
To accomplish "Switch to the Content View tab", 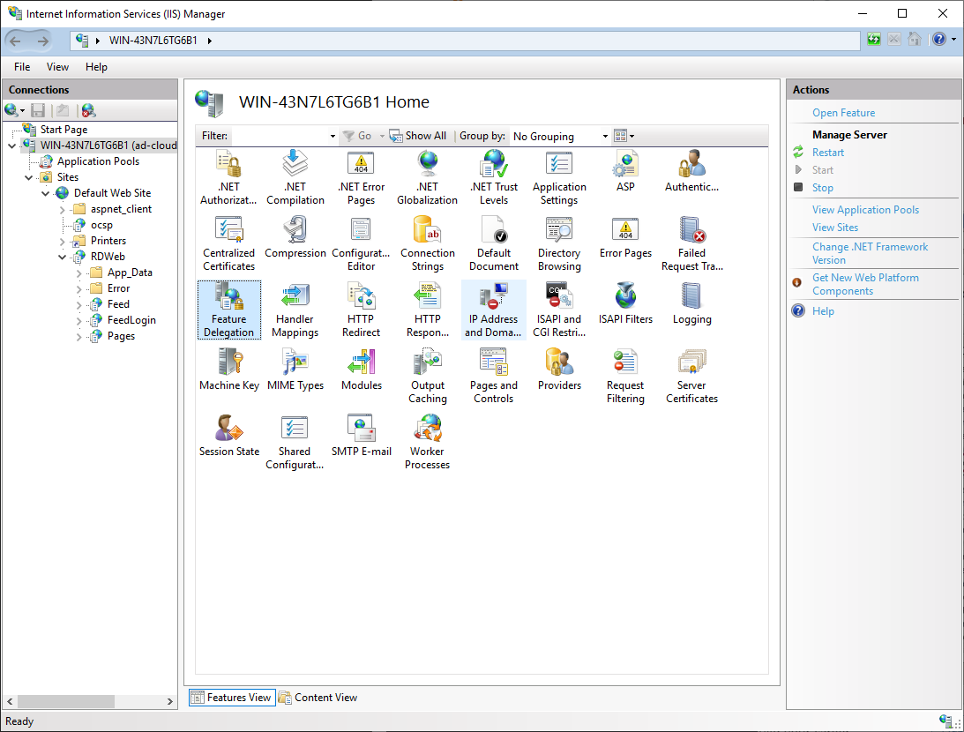I will coord(318,697).
